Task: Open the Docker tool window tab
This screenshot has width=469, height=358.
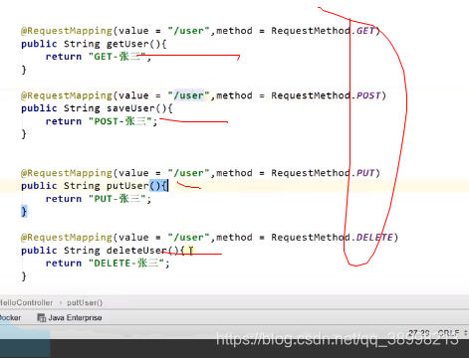Action: pos(10,317)
